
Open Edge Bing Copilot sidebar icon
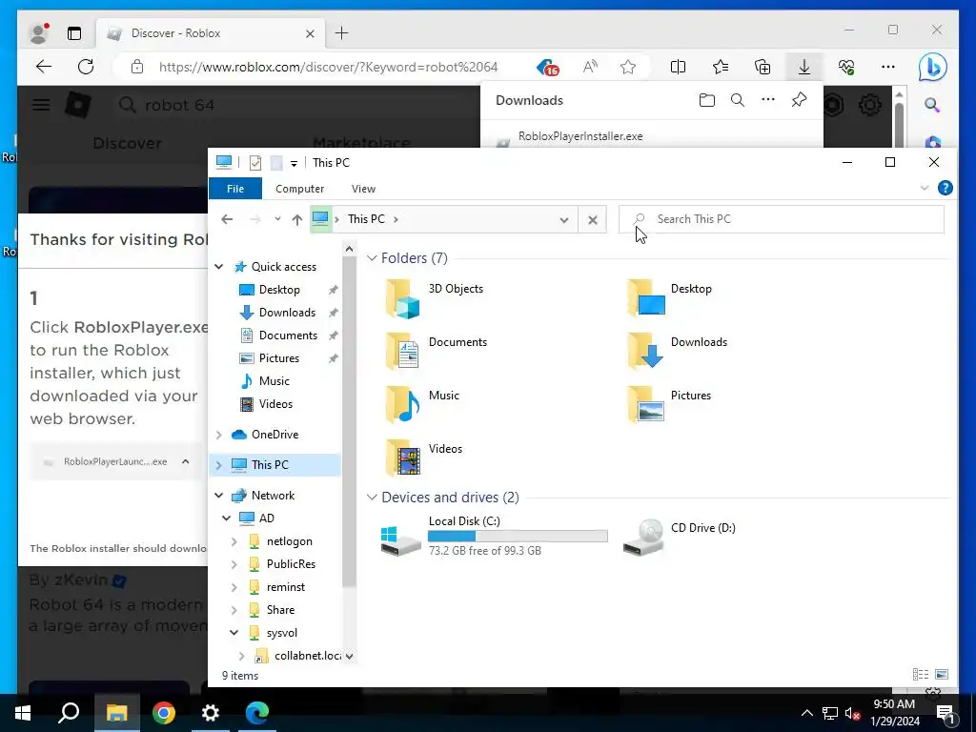[933, 67]
